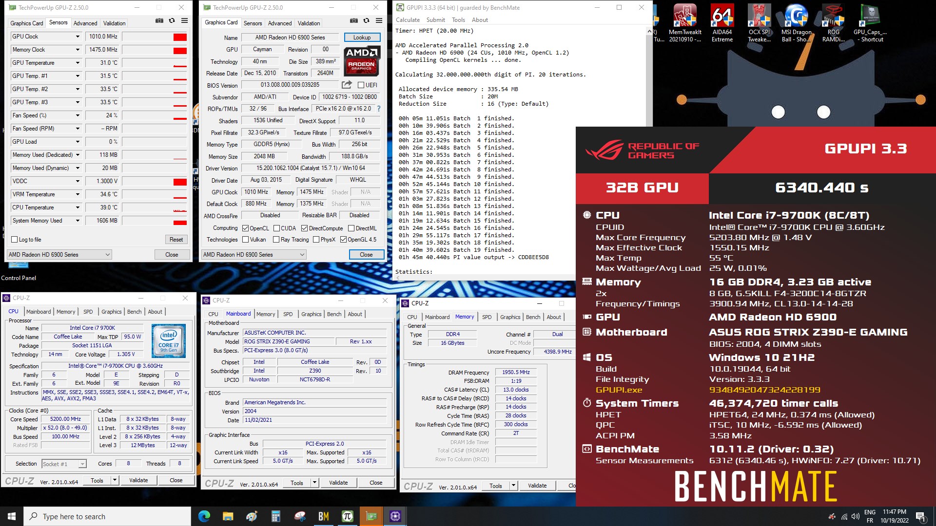Screen dimensions: 936x526
Task: Click GPUPI vertical scrollbar up arrow
Action: click(x=649, y=31)
